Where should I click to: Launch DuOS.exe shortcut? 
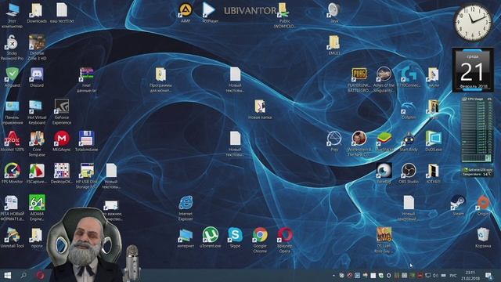[434, 141]
